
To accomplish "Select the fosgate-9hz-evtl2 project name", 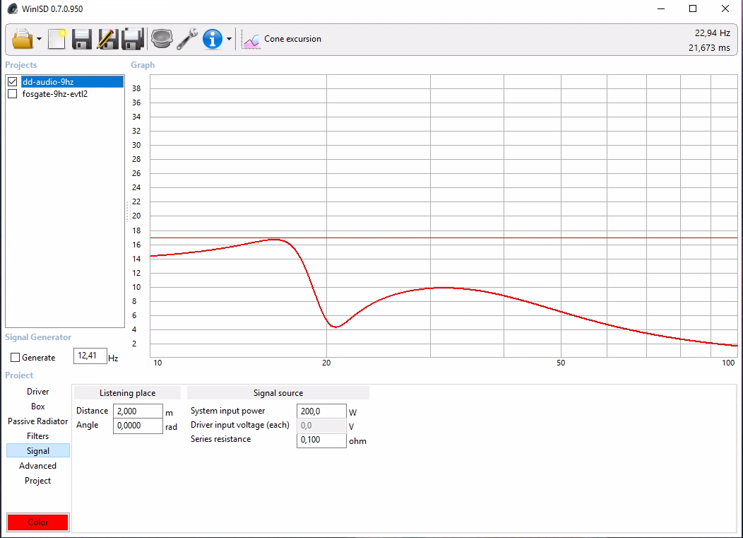I will coord(55,94).
